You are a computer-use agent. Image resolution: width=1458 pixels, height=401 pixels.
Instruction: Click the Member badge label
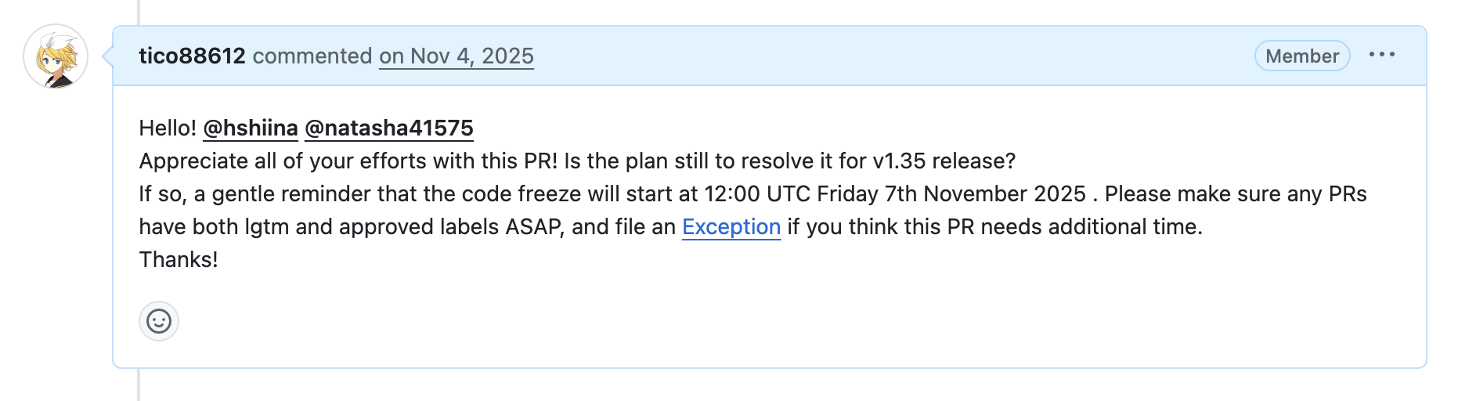[1302, 56]
